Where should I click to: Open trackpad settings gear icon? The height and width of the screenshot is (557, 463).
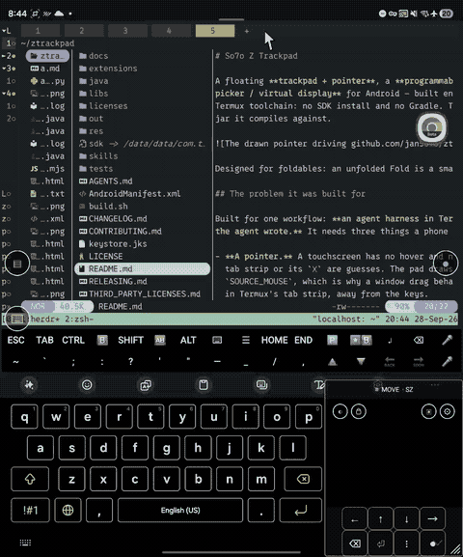pos(447,411)
